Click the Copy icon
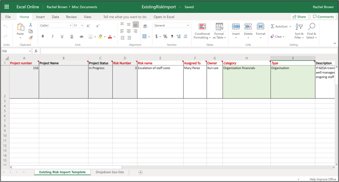 pos(31,31)
